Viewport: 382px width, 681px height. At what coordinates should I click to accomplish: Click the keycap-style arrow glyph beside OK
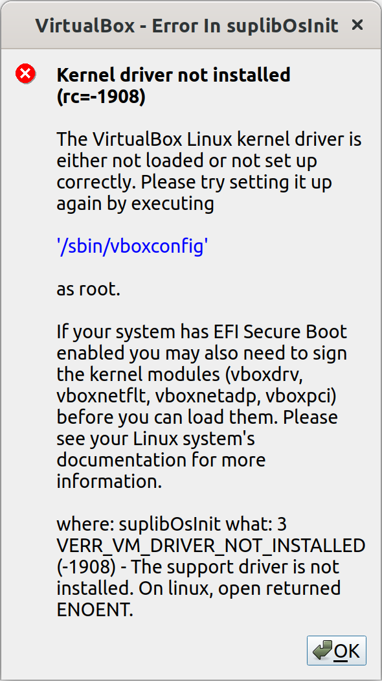322,651
